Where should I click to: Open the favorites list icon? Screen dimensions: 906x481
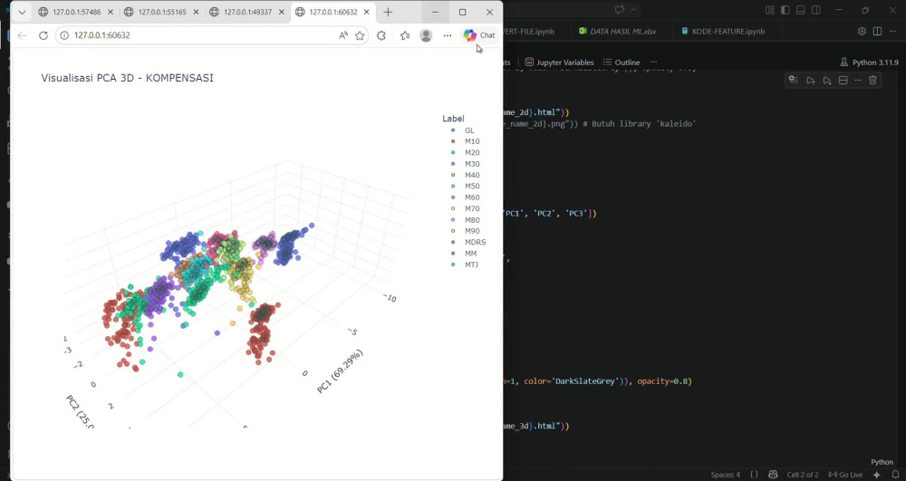tap(405, 35)
